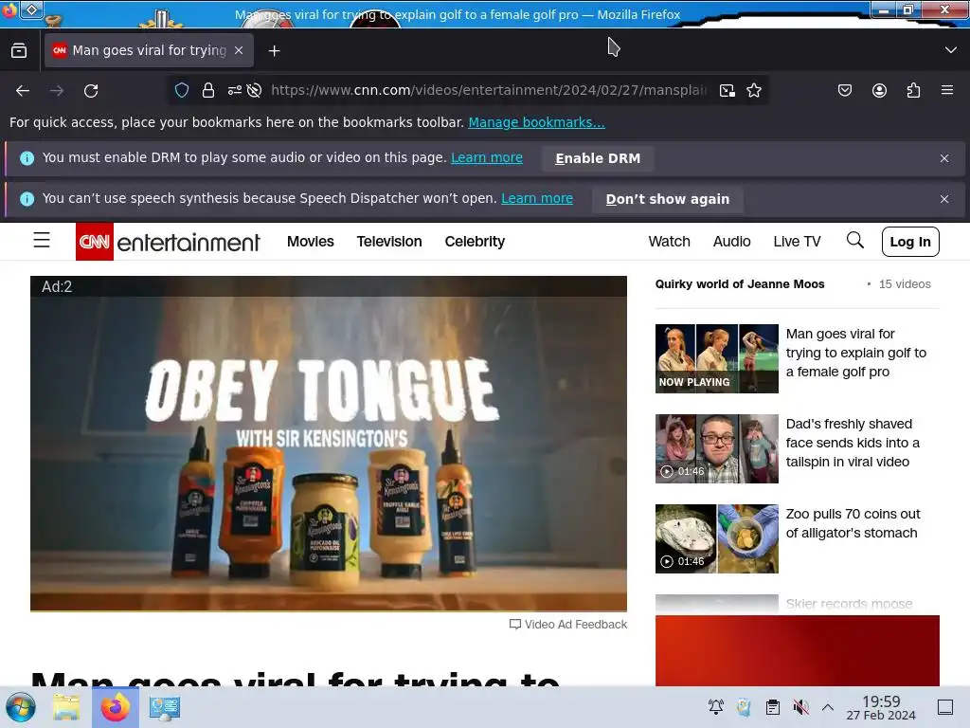Play alligator coins video thumbnail

coord(716,538)
